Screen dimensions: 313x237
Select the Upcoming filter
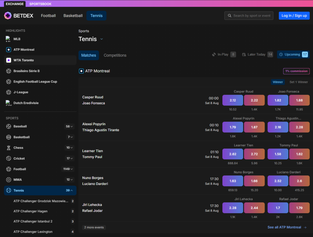[x=293, y=54]
